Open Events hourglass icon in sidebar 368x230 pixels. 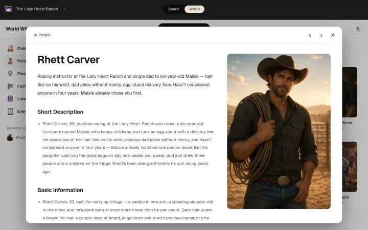click(10, 111)
